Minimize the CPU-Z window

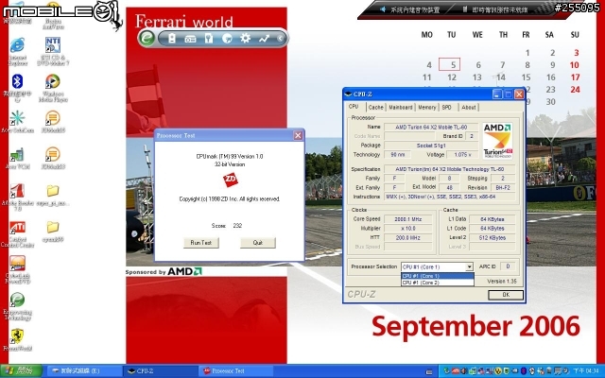tap(497, 94)
